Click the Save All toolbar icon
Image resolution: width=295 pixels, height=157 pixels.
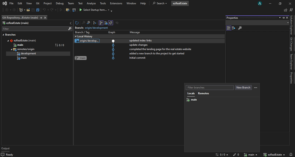[38, 10]
